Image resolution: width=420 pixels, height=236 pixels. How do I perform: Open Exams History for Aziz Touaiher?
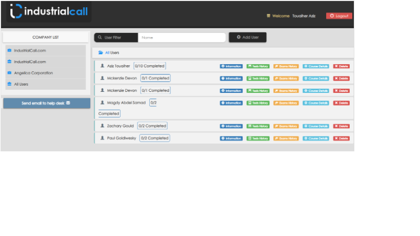pos(286,66)
